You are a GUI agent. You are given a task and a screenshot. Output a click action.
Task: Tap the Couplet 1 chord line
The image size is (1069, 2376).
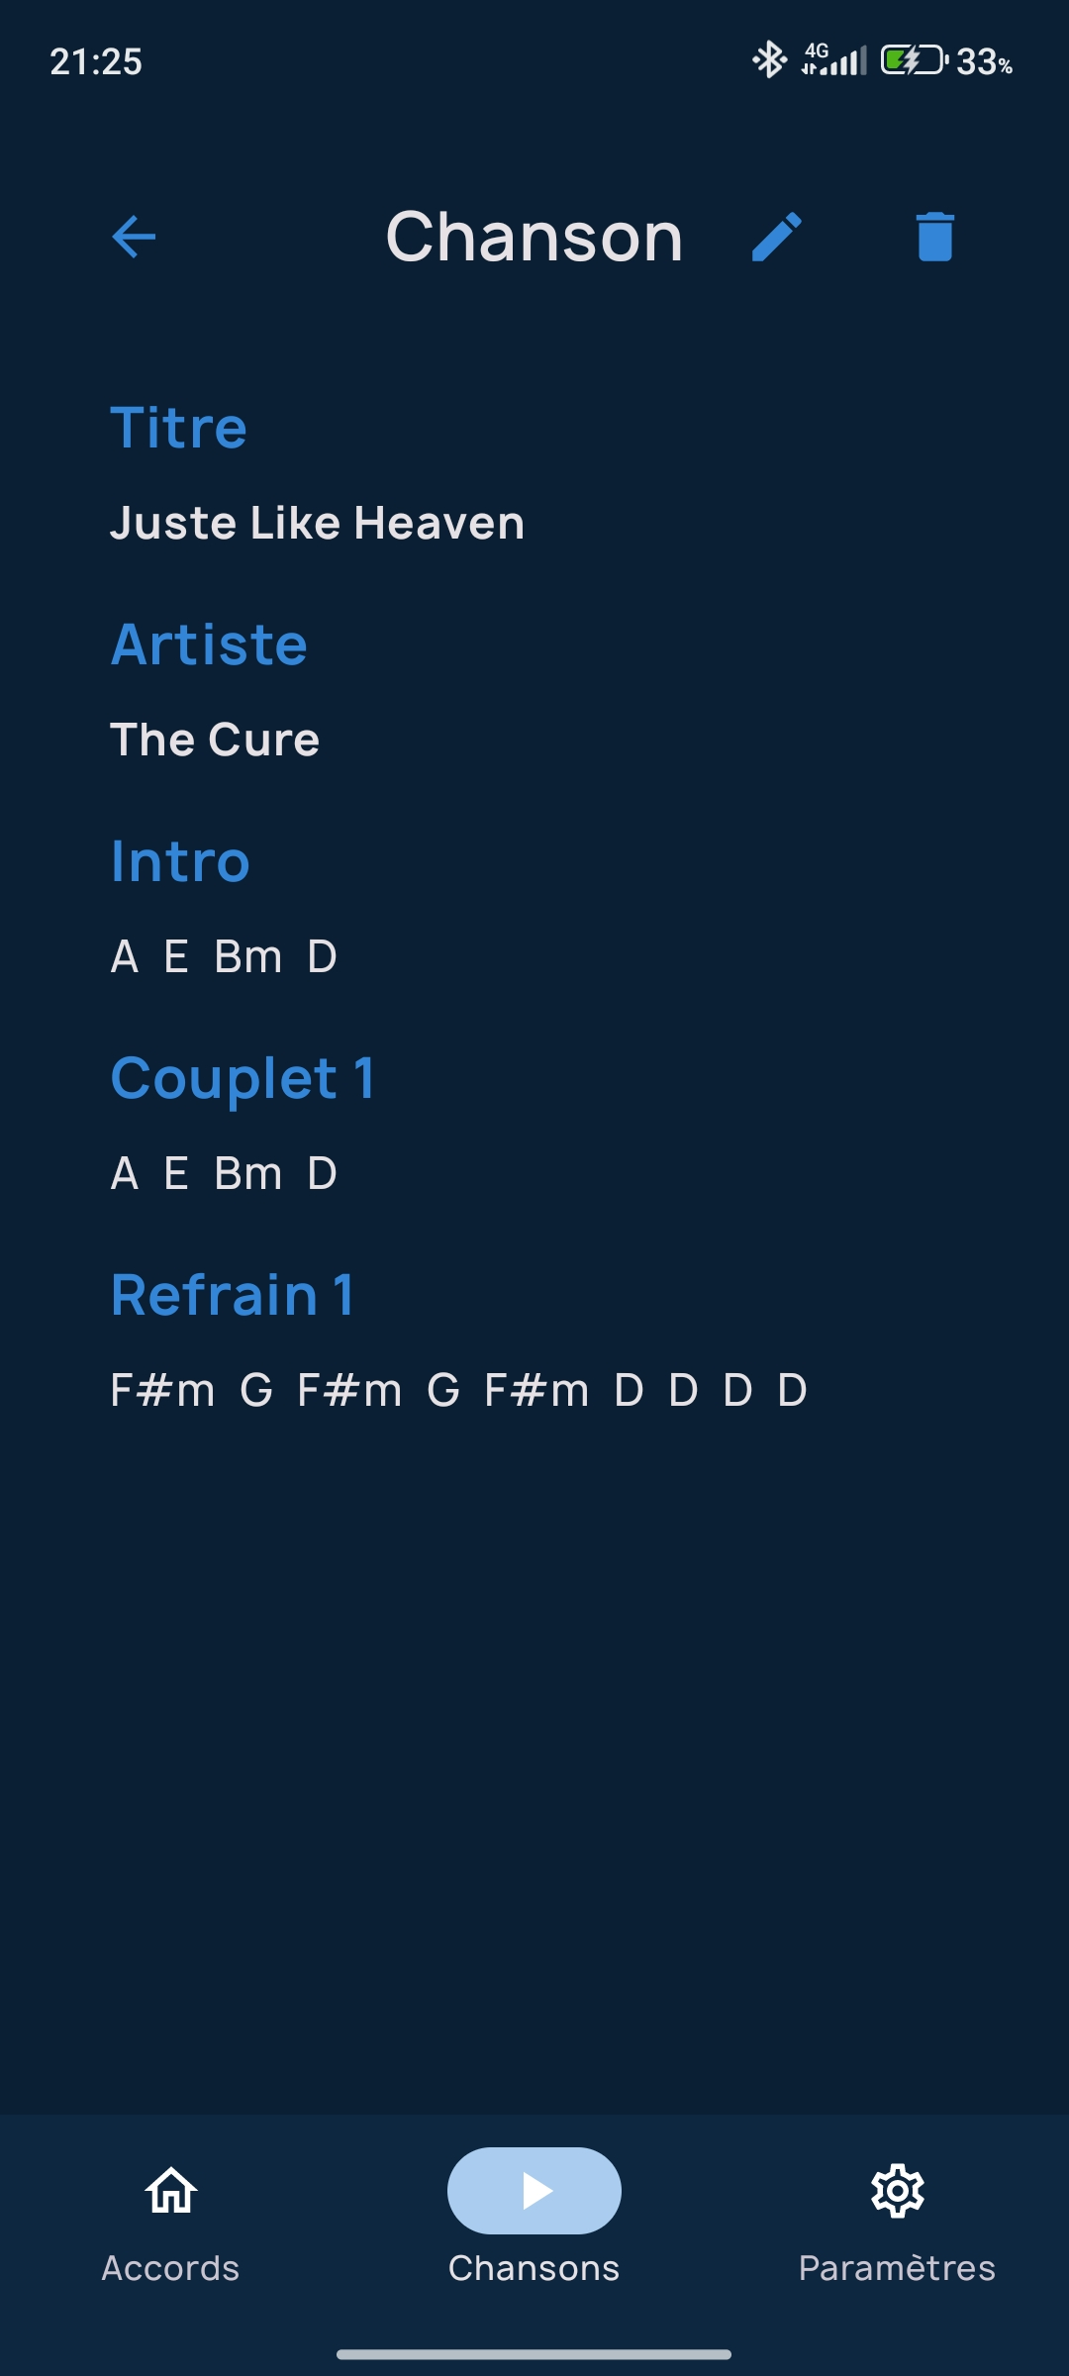225,1173
